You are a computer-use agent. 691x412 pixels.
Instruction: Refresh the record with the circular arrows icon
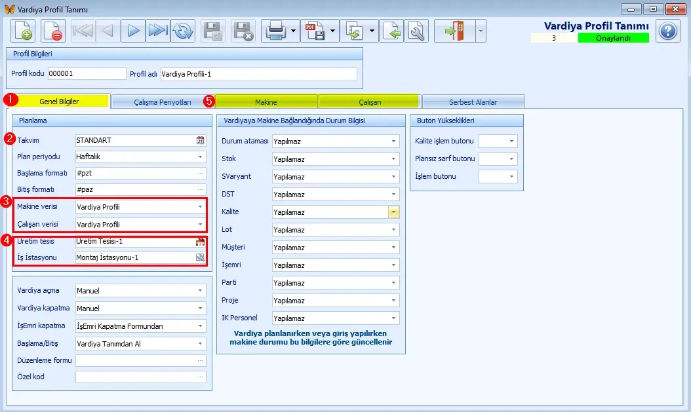tap(183, 31)
